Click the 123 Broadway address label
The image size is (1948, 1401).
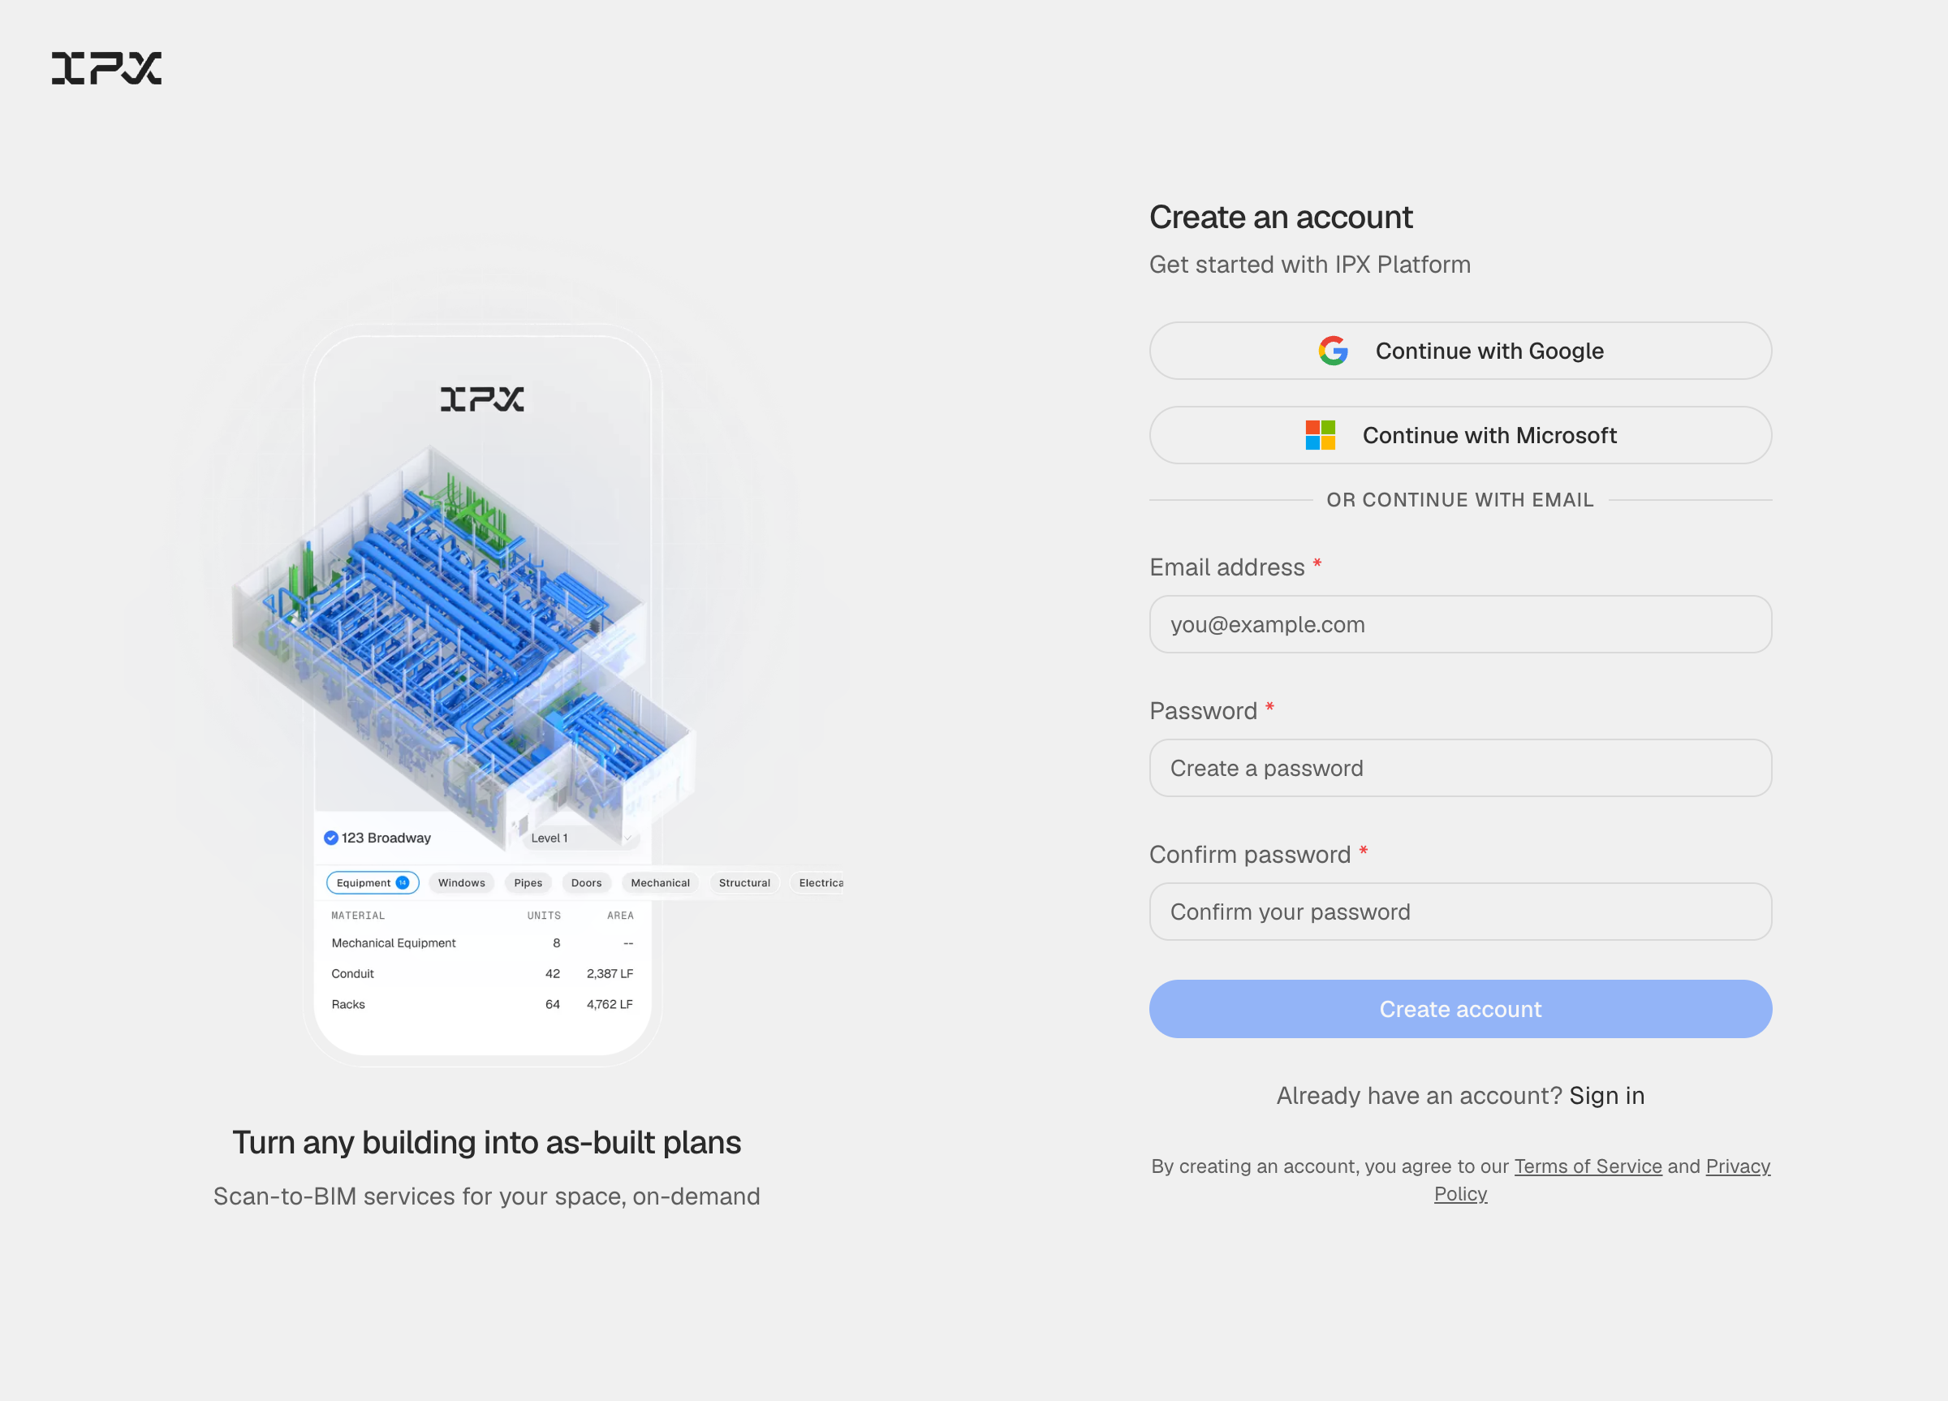[386, 838]
